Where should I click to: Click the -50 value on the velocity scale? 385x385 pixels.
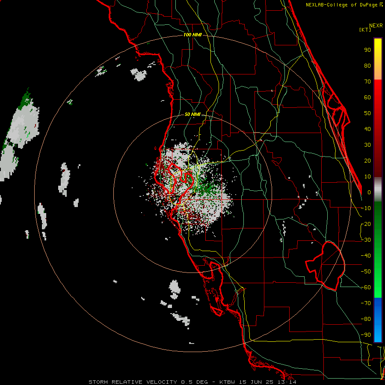click(x=366, y=272)
